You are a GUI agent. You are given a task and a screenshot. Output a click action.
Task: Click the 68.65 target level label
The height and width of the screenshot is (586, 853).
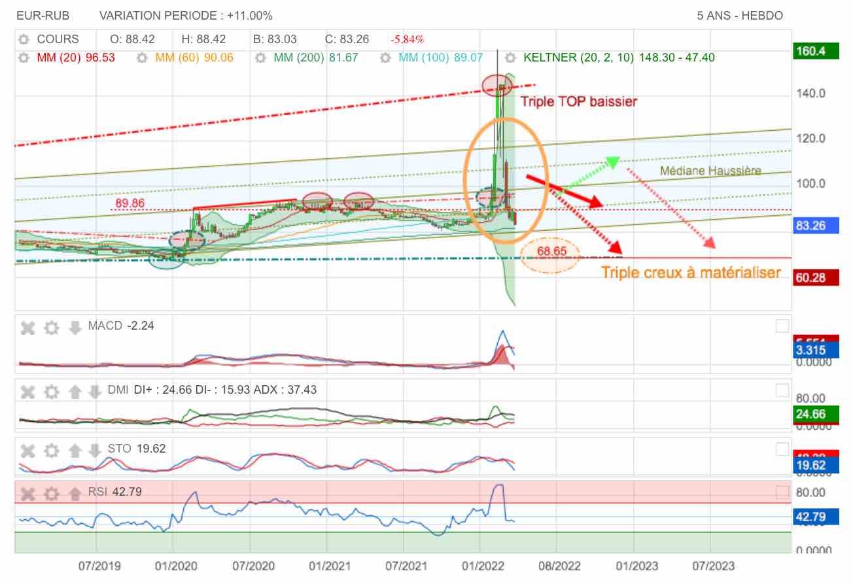551,251
